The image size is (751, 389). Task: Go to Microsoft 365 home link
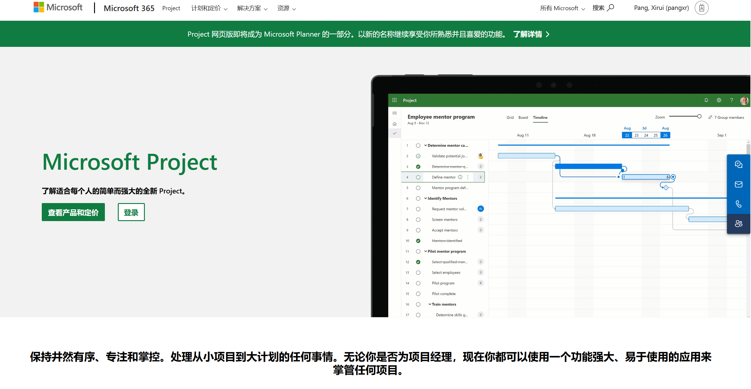pyautogui.click(x=129, y=8)
